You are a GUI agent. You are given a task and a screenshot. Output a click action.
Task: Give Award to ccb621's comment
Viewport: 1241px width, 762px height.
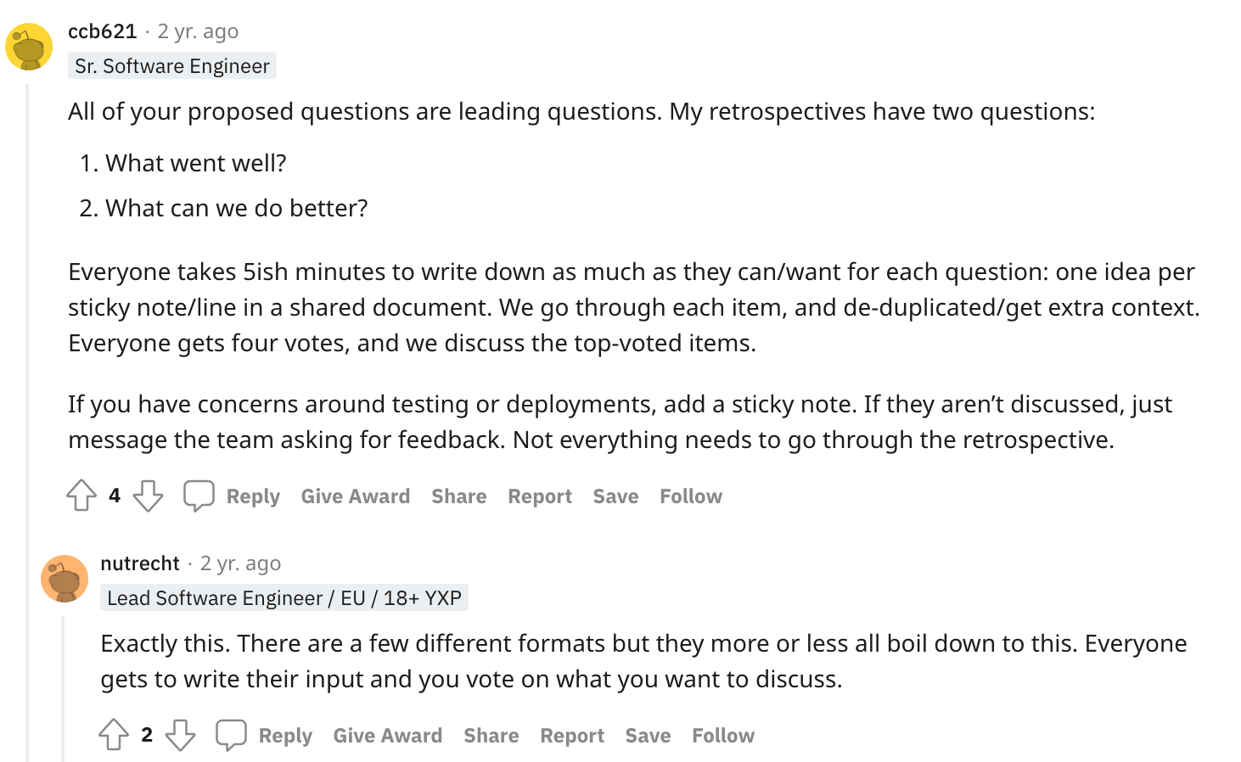355,496
